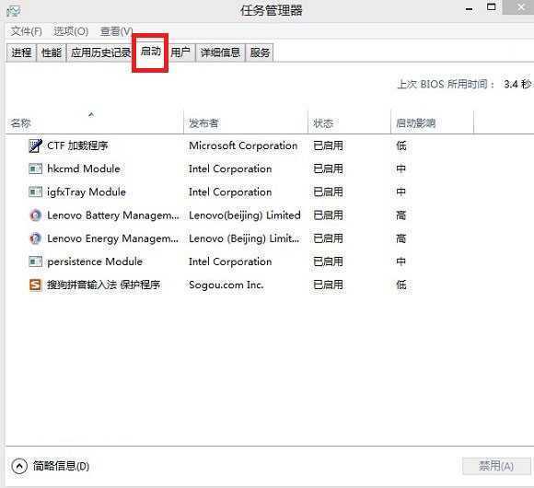The width and height of the screenshot is (534, 488).
Task: Click the hkcmd Module icon
Action: click(x=35, y=168)
